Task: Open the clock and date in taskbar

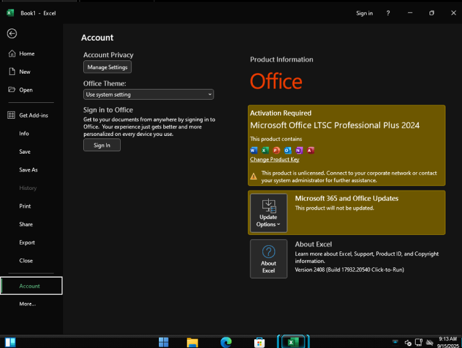Action: coord(448,342)
